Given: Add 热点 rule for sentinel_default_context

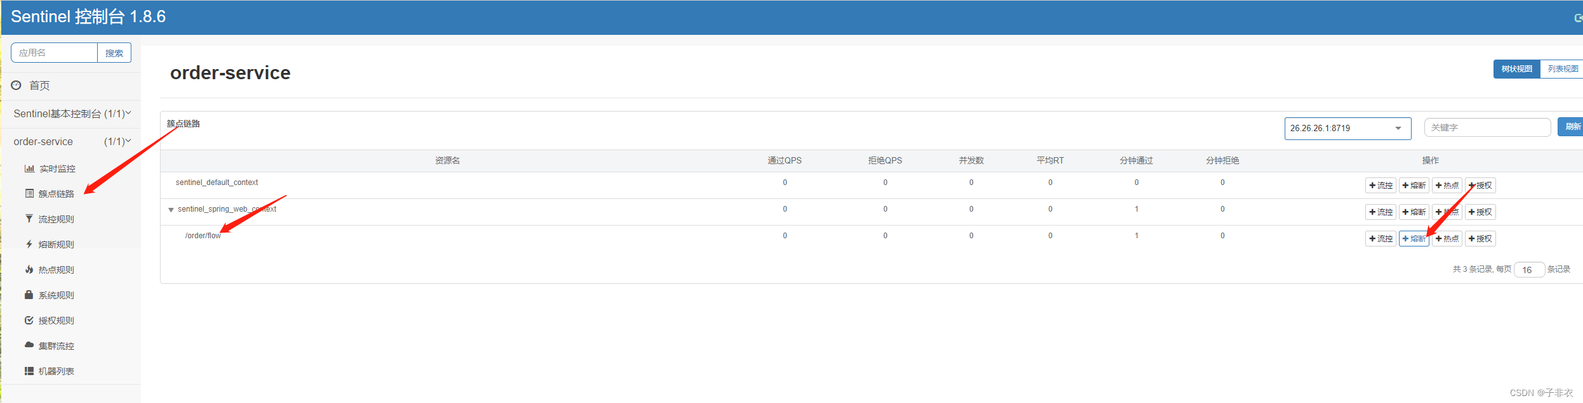Looking at the screenshot, I should pos(1447,186).
